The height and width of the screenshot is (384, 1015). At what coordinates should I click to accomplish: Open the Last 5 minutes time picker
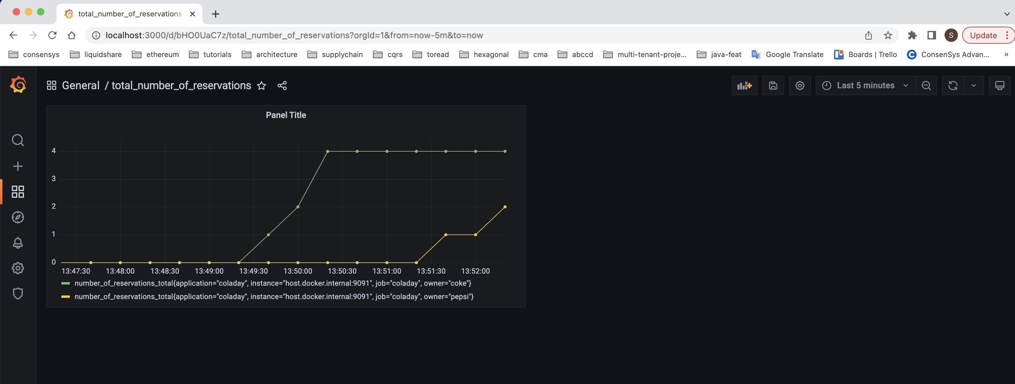[865, 85]
